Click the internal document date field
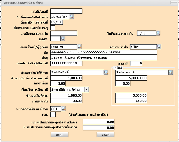 [x=147, y=33]
